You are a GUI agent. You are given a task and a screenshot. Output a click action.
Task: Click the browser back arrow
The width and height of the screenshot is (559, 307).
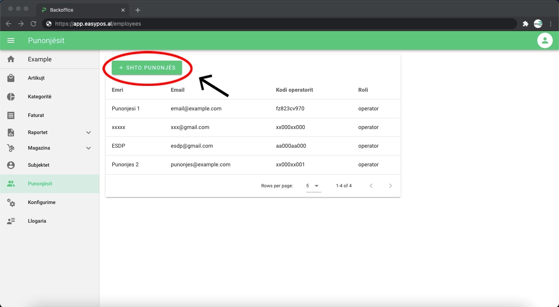click(x=9, y=24)
